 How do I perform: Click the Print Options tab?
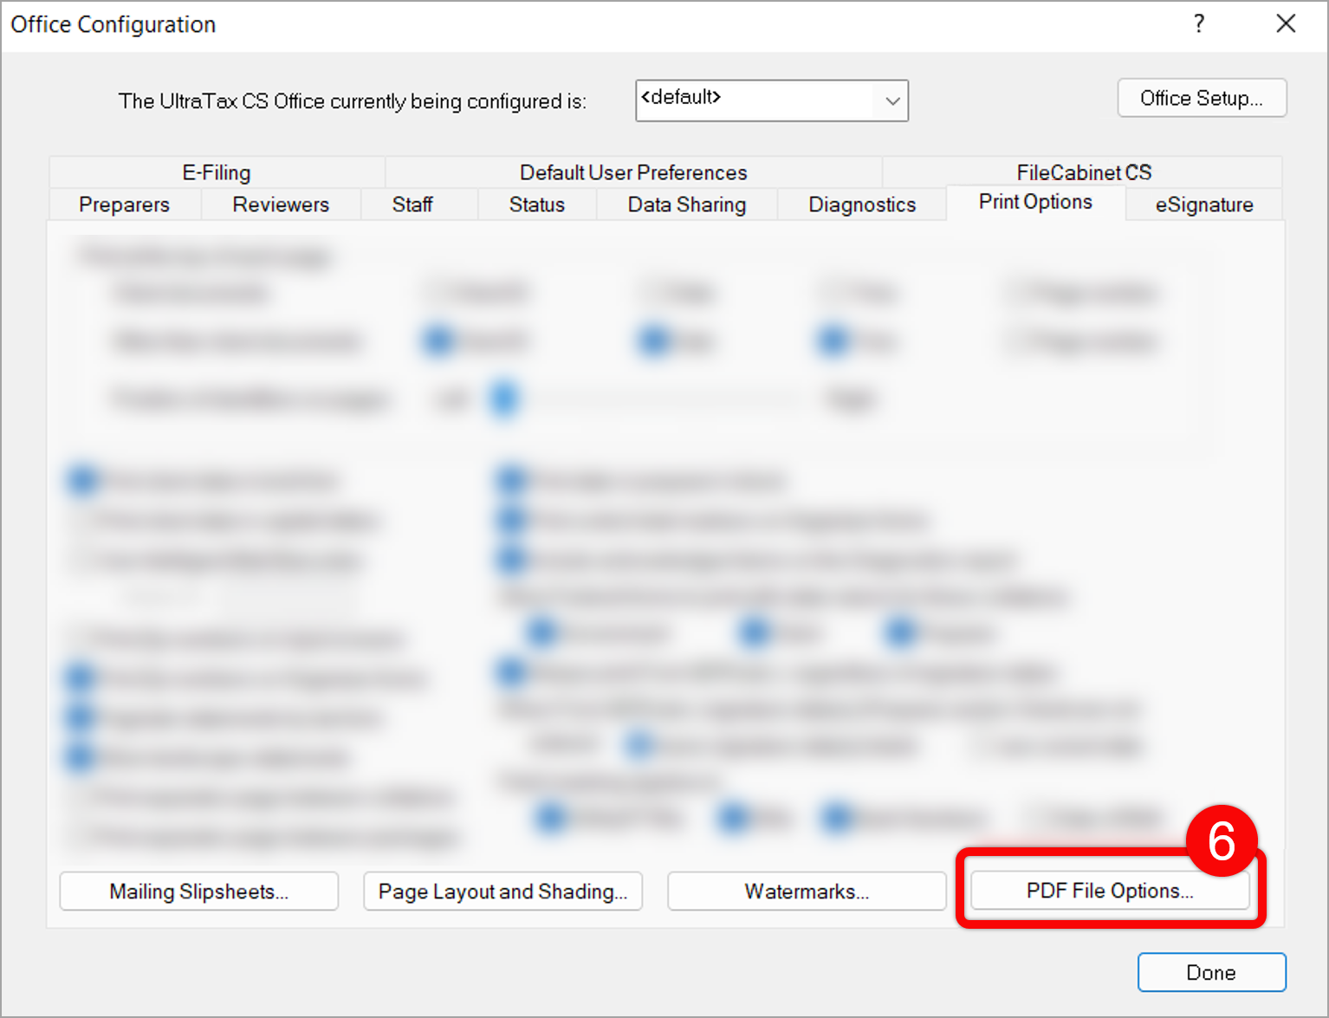(1035, 202)
